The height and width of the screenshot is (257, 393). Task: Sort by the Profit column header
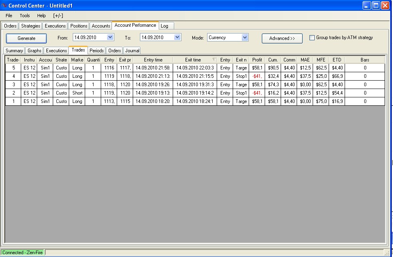[x=257, y=60]
